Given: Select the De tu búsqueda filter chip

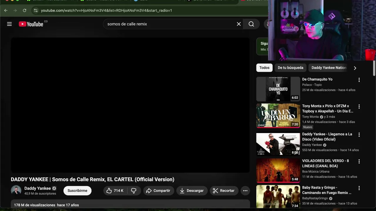Looking at the screenshot, I should coord(291,68).
